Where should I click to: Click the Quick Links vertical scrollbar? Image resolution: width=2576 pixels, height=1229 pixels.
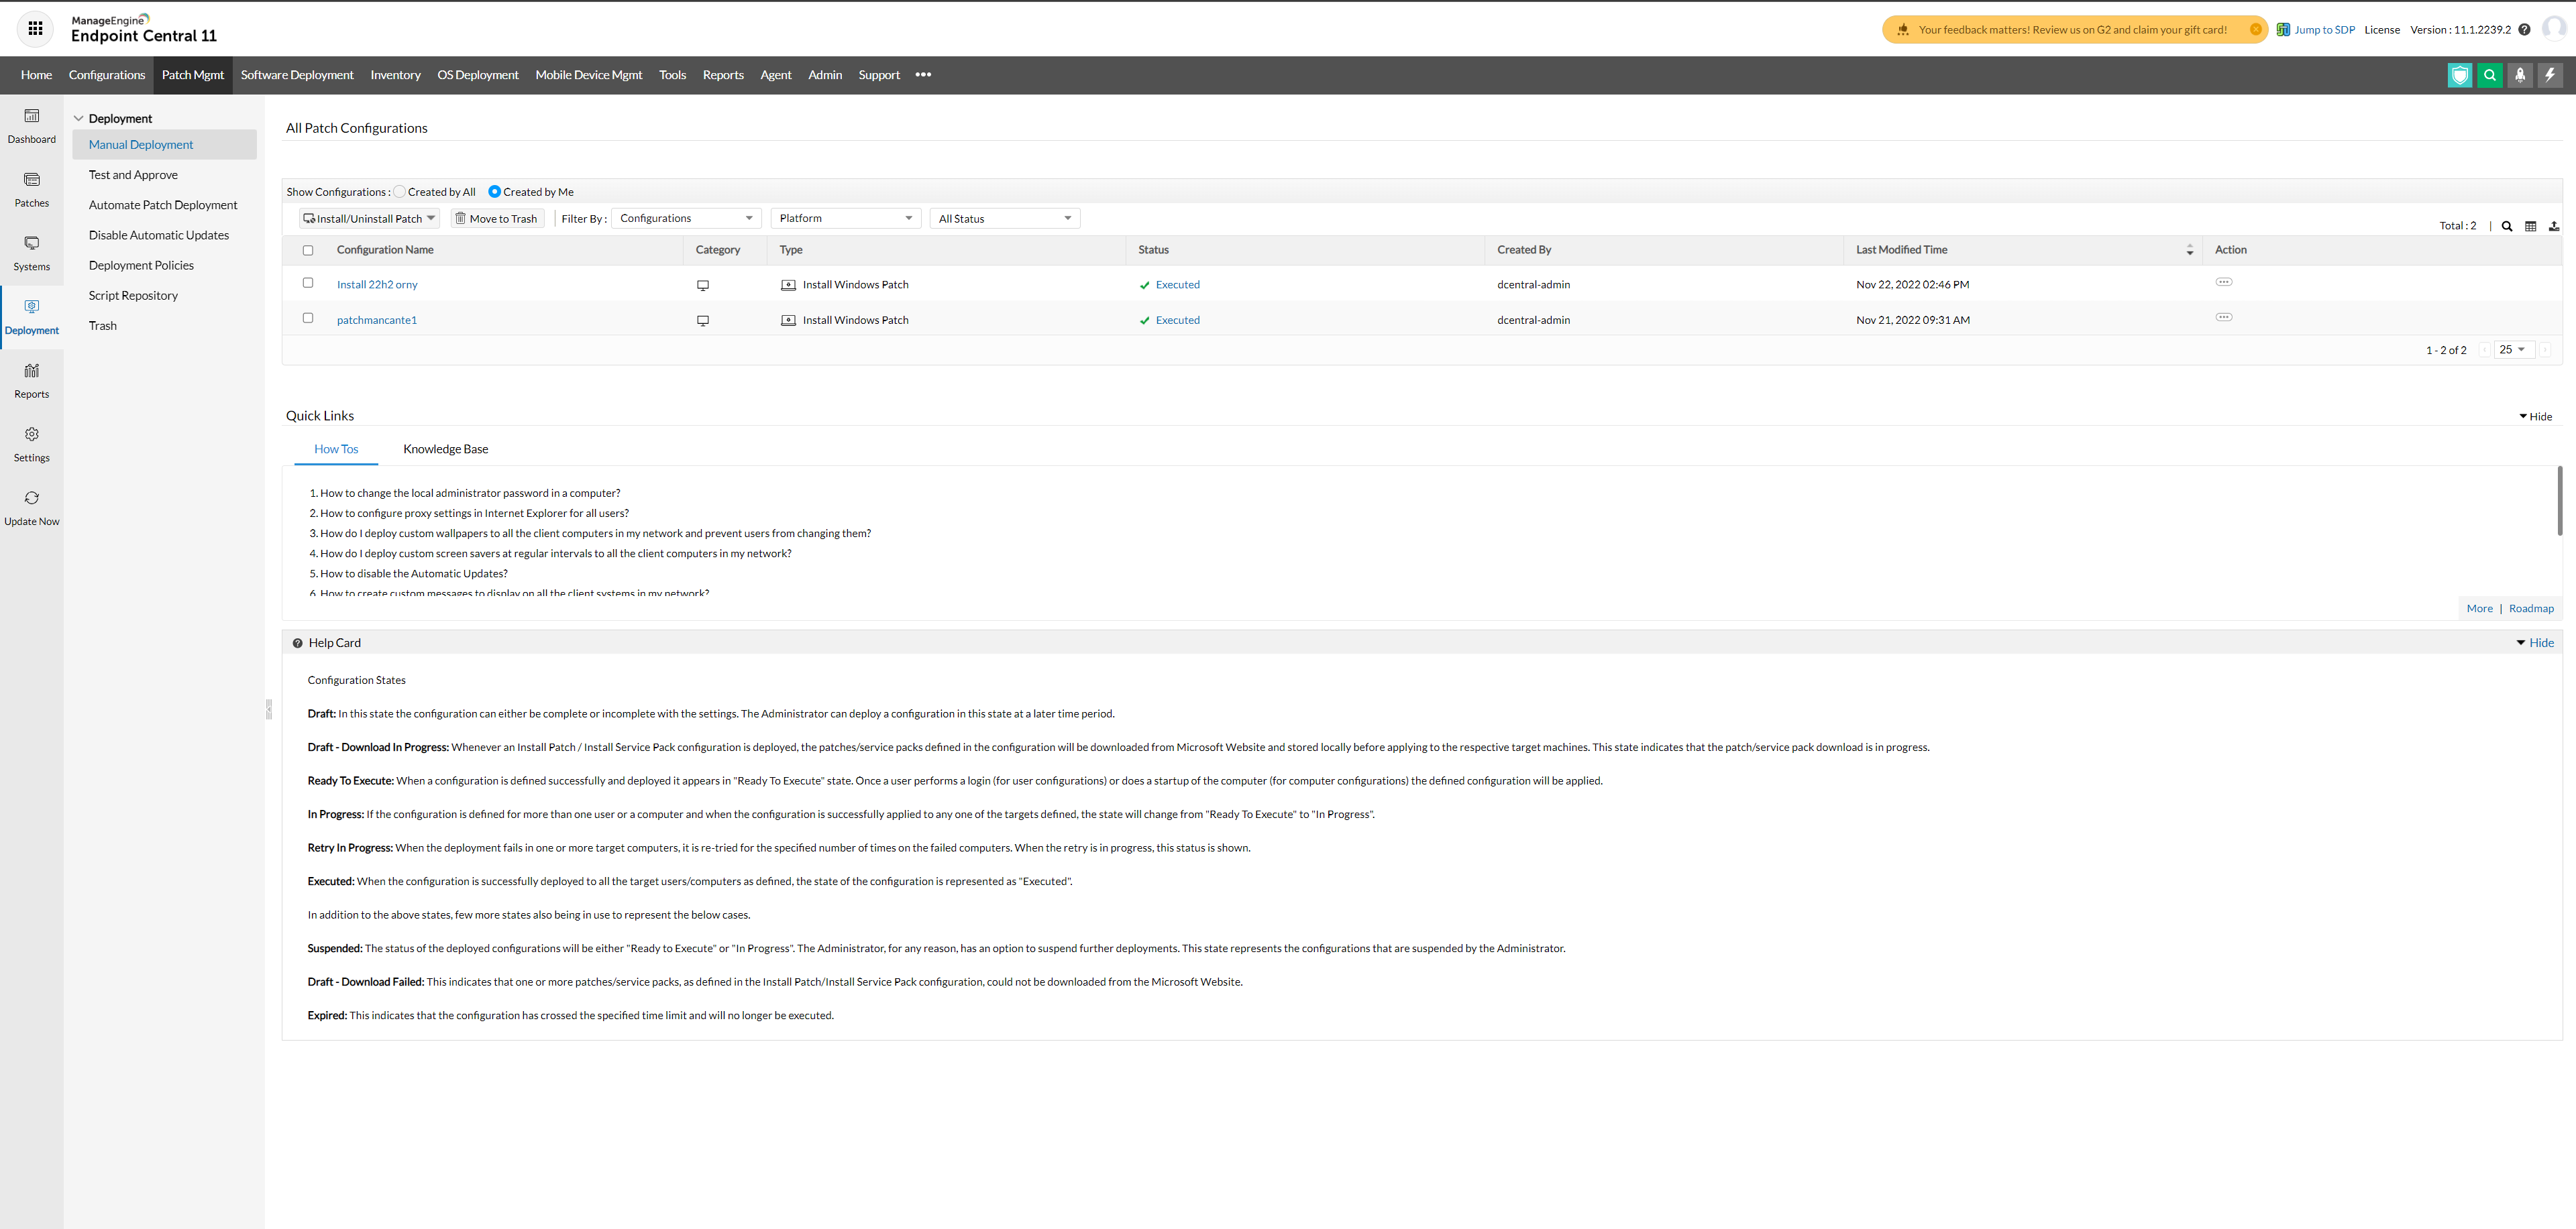coord(2559,500)
